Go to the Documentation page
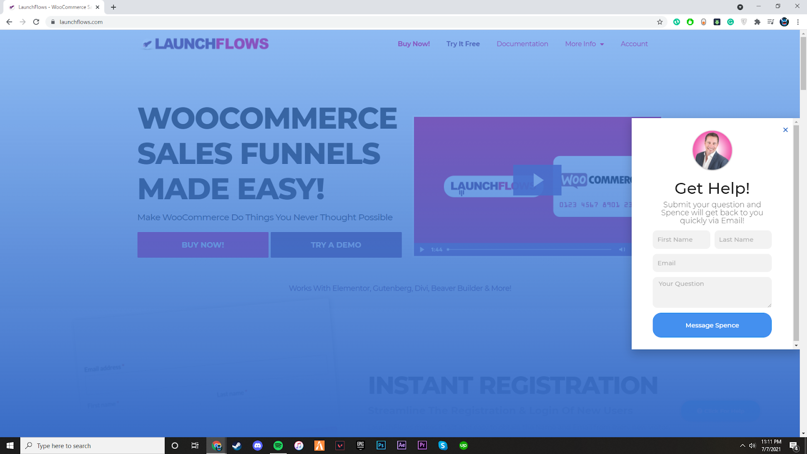This screenshot has height=454, width=807. point(522,44)
